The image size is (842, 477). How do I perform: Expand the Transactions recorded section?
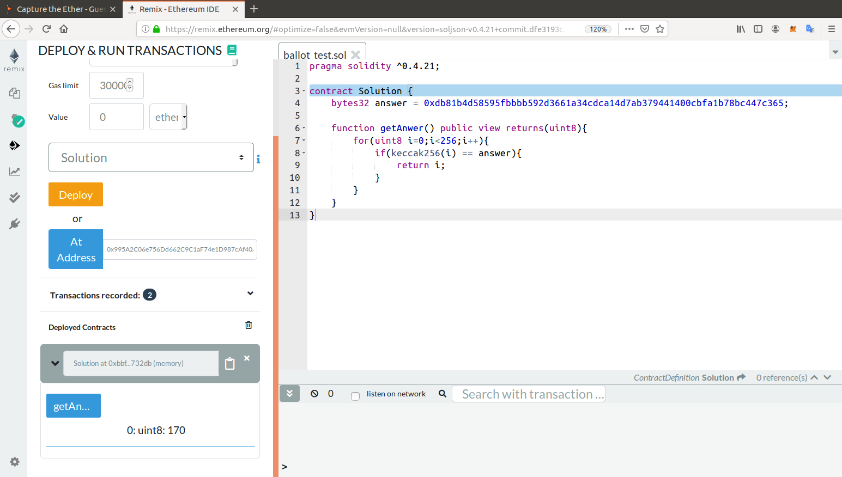250,294
